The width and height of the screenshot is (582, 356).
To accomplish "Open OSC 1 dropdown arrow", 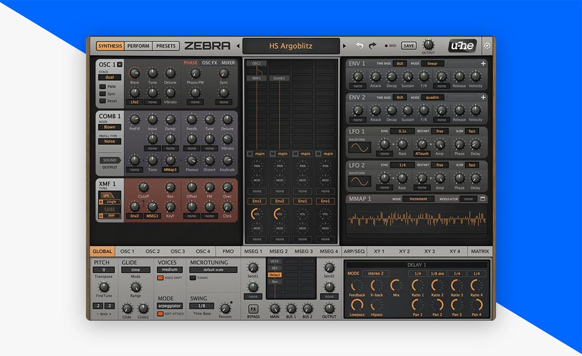I will [120, 64].
